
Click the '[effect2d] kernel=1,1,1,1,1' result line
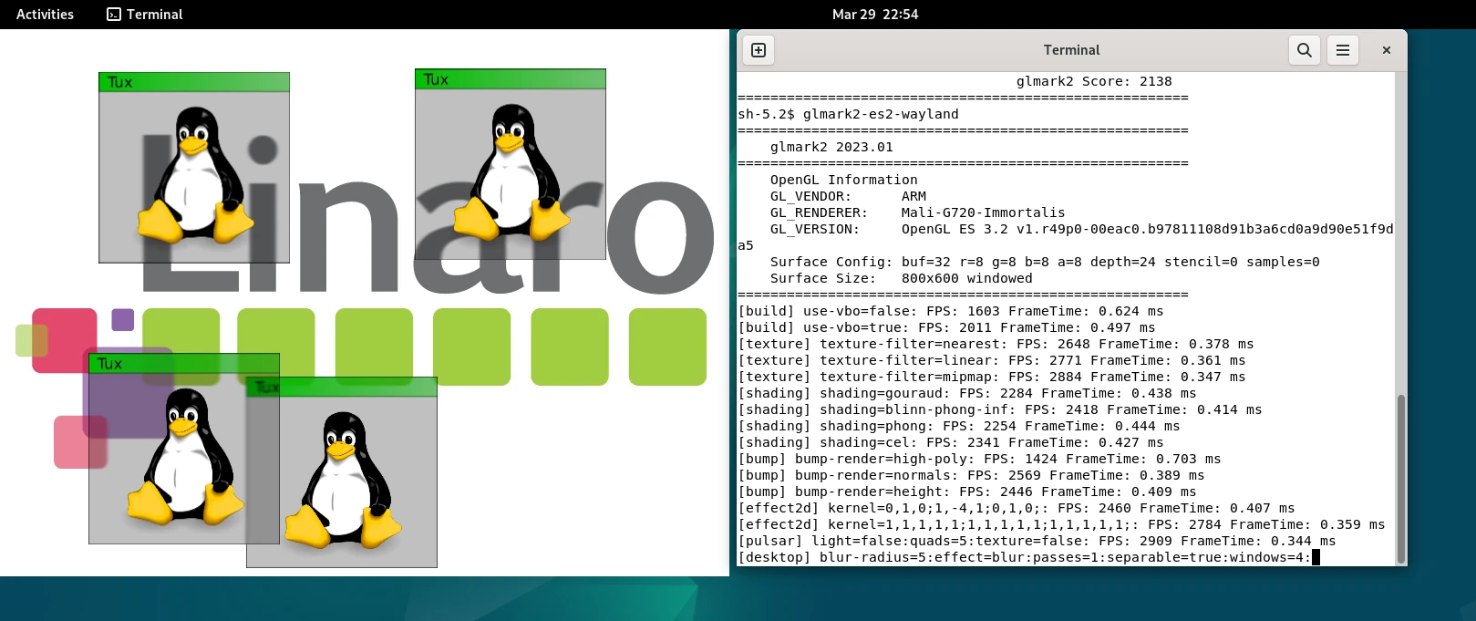(x=1061, y=524)
